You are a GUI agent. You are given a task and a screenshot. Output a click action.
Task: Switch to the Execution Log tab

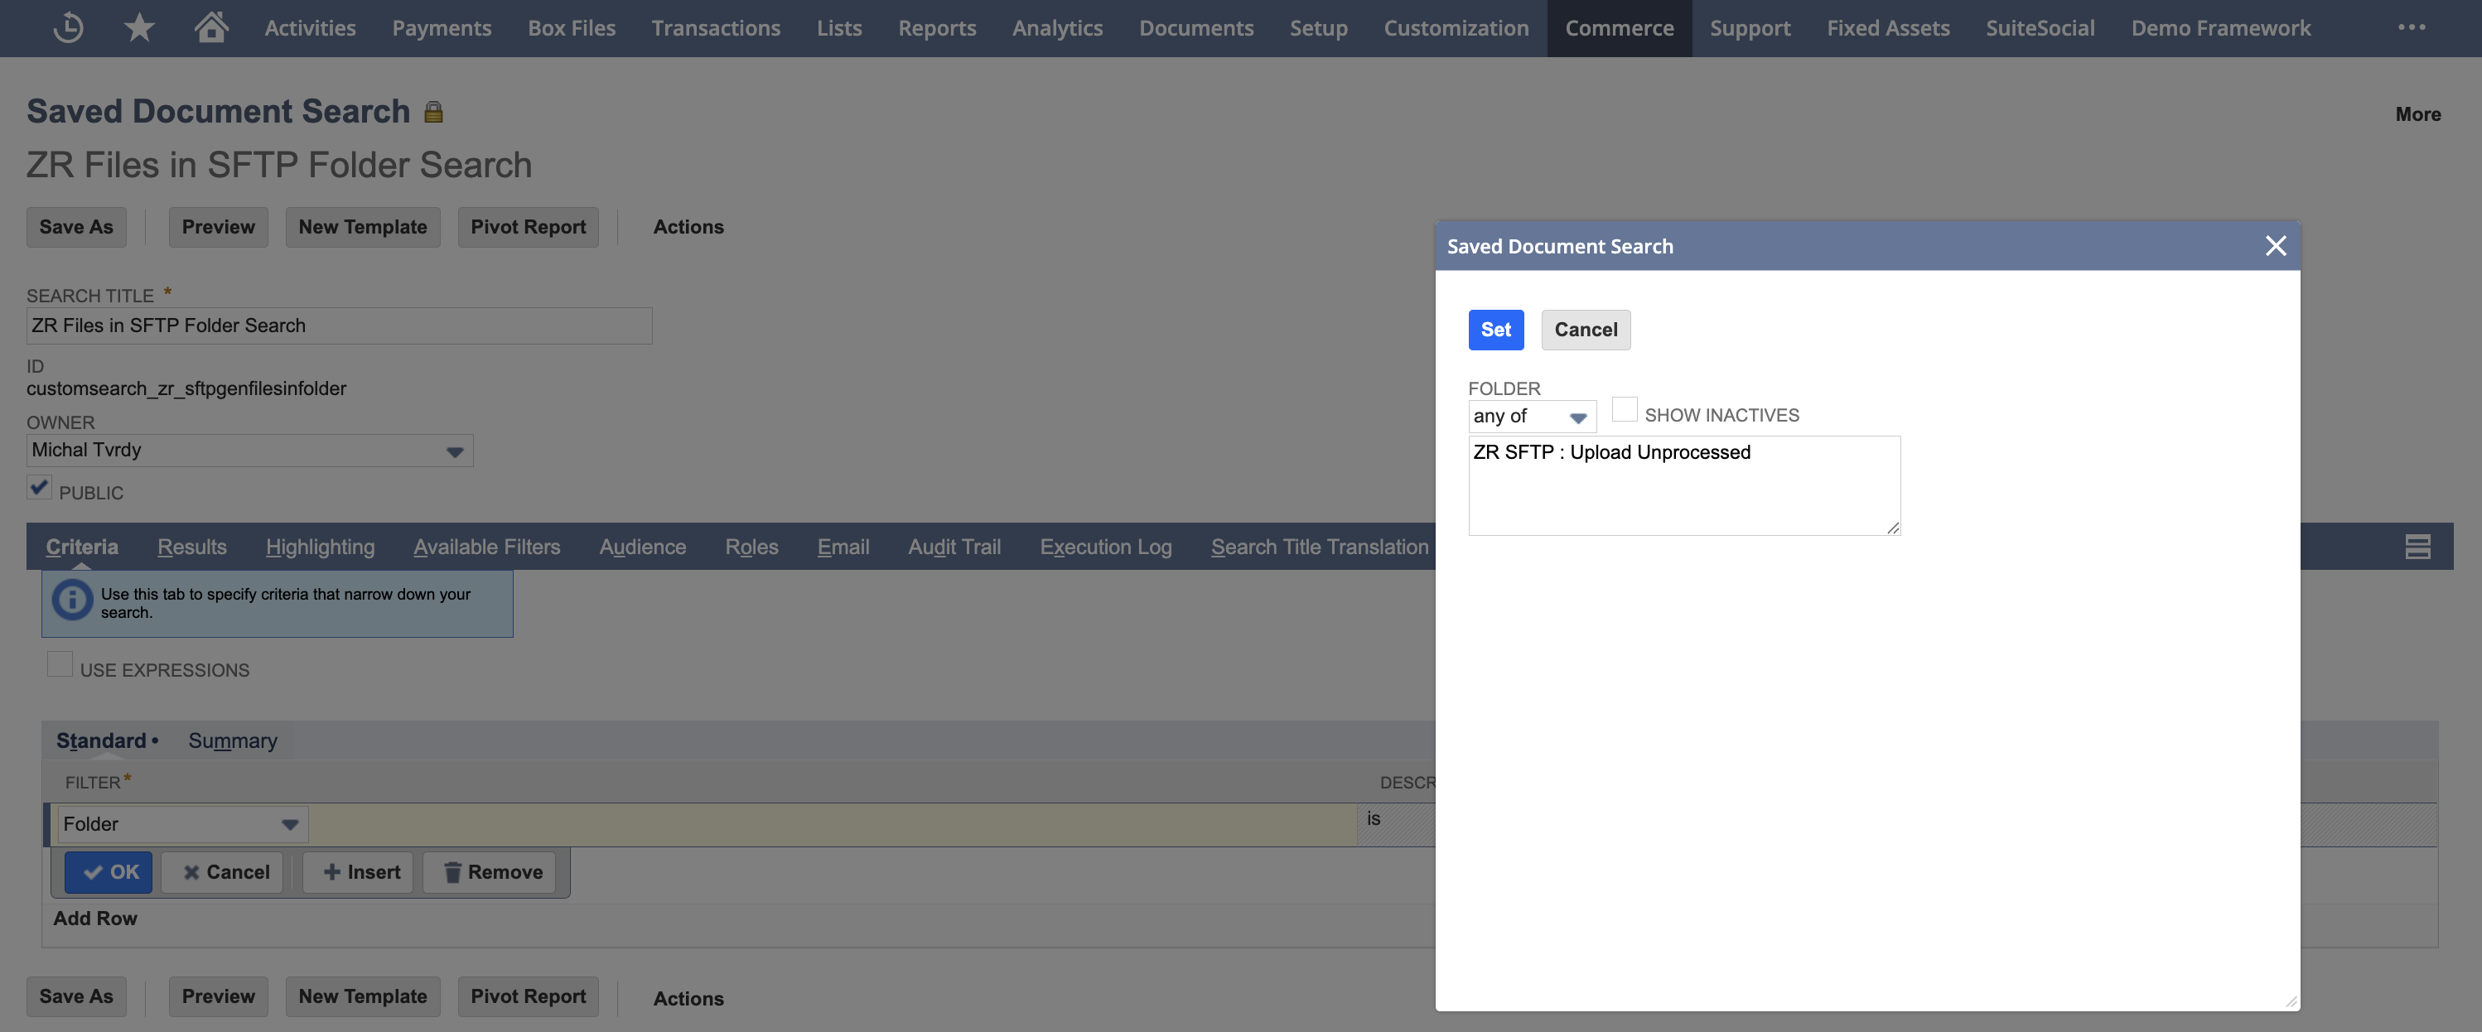[x=1106, y=547]
